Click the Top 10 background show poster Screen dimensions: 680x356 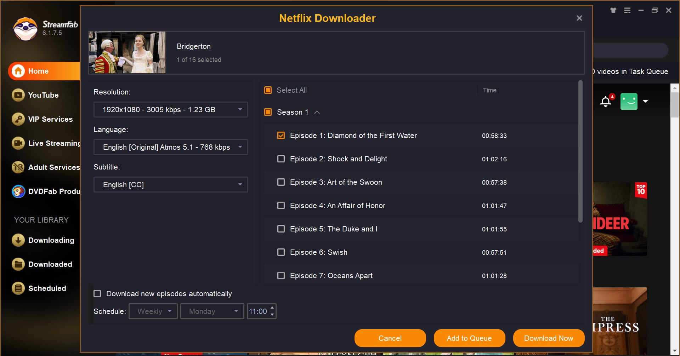pyautogui.click(x=620, y=219)
